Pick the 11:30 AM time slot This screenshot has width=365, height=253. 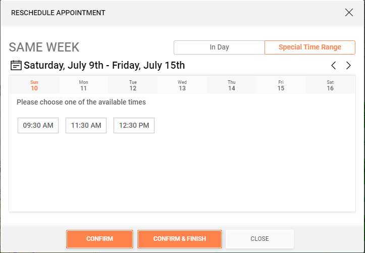[x=86, y=125]
